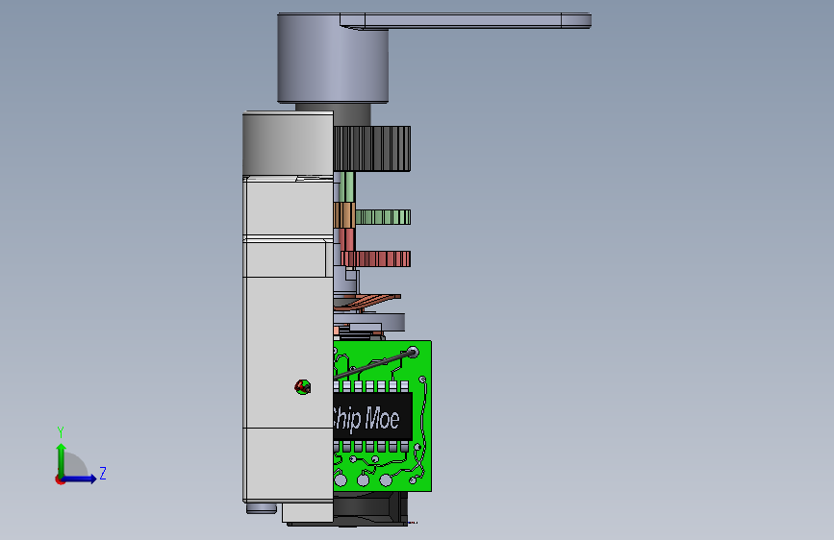Select the gray motor housing top cap
This screenshot has height=540, width=834.
pyautogui.click(x=288, y=143)
